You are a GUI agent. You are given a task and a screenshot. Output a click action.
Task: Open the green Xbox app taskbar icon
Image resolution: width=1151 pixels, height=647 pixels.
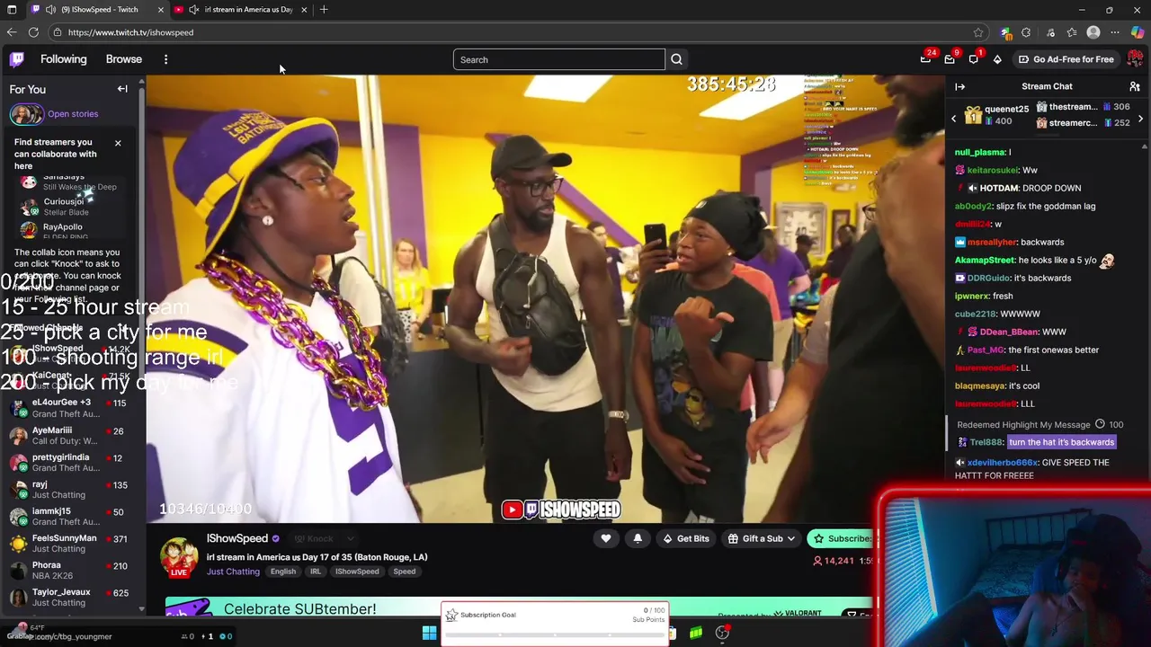pos(696,633)
